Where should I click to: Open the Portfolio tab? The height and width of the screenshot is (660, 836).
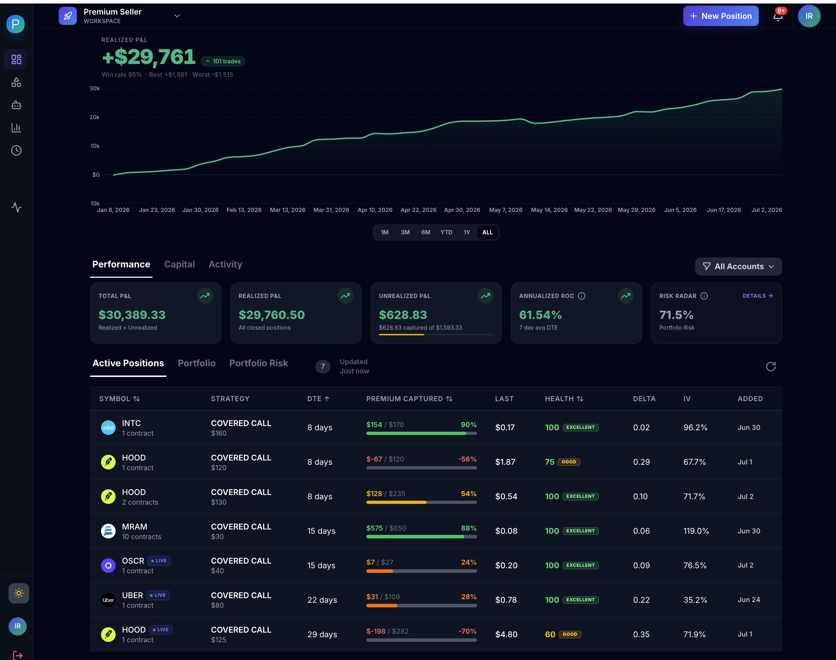tap(196, 363)
